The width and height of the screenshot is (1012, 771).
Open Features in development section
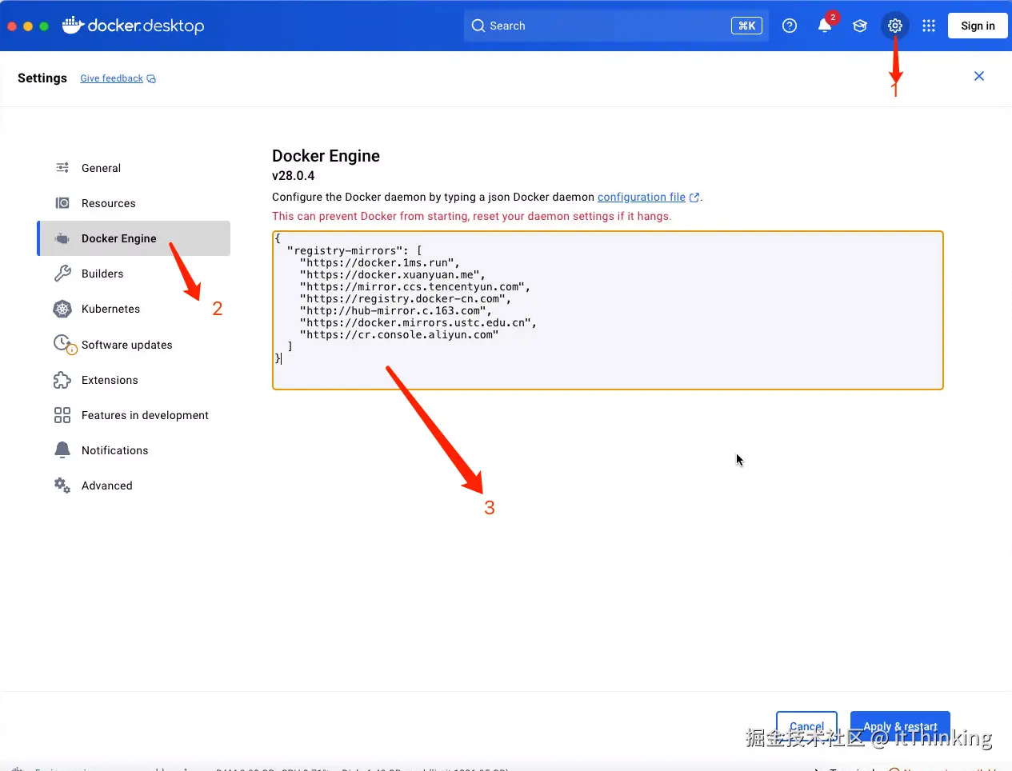(x=134, y=415)
